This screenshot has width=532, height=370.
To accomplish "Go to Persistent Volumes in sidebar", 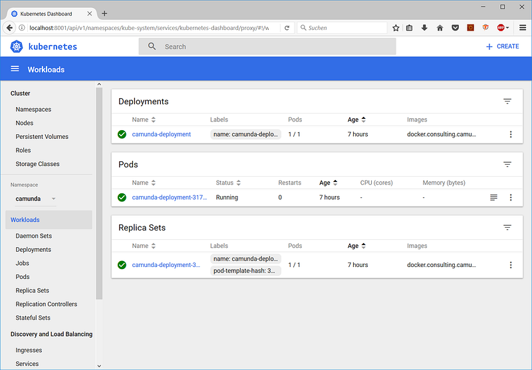I will pyautogui.click(x=42, y=137).
